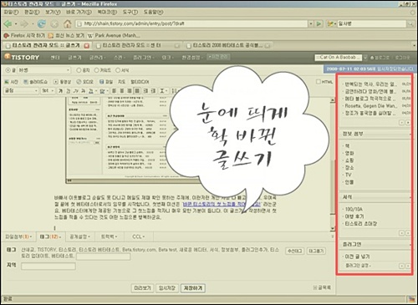Apply bold with the 가 formatting button
The height and width of the screenshot is (305, 418).
60,91
